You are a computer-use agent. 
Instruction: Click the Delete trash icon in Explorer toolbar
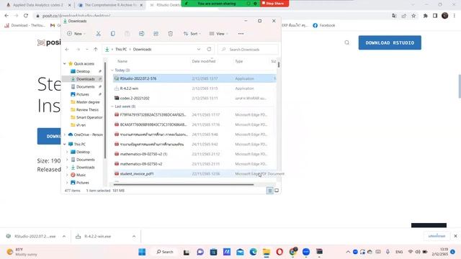point(170,34)
